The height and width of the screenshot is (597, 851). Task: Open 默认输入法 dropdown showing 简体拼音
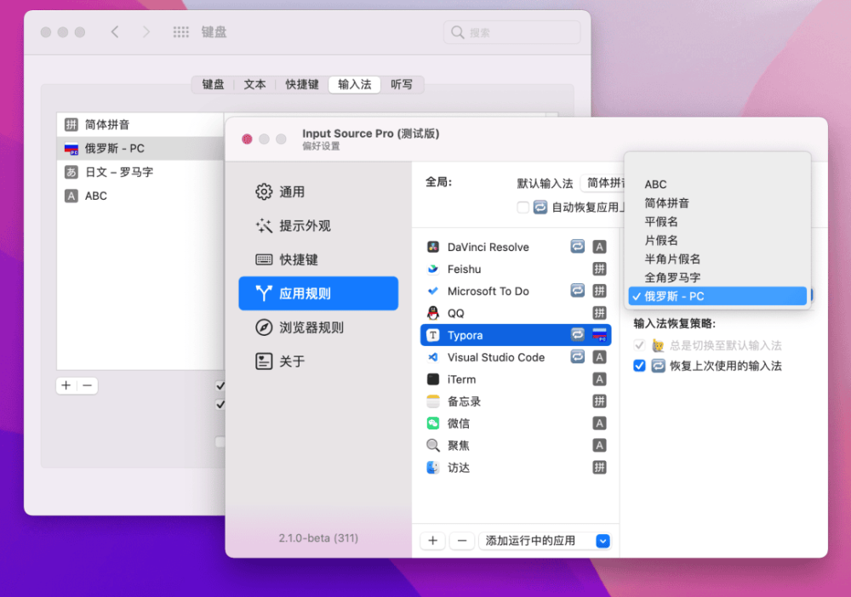point(603,184)
